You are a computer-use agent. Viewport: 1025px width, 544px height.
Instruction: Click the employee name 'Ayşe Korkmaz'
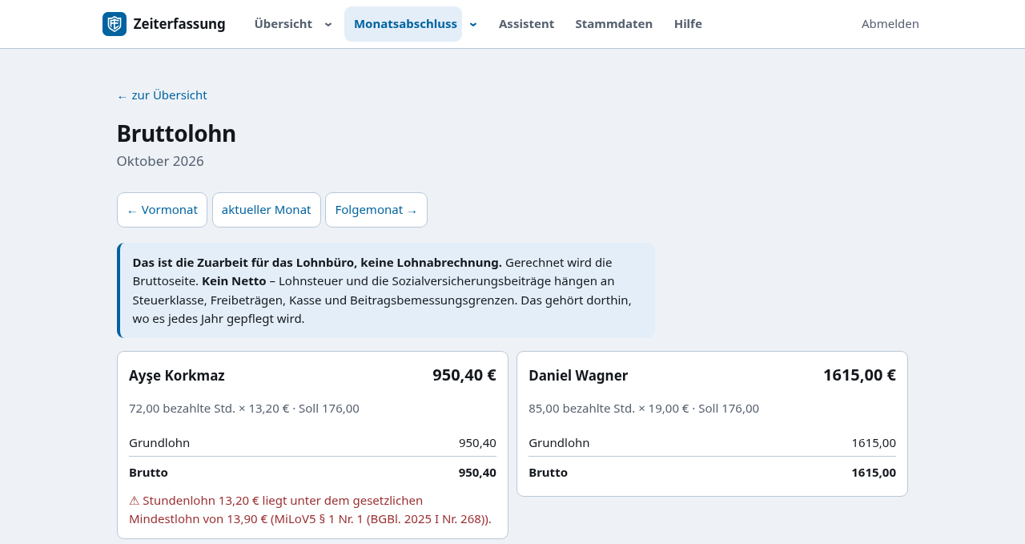[177, 376]
